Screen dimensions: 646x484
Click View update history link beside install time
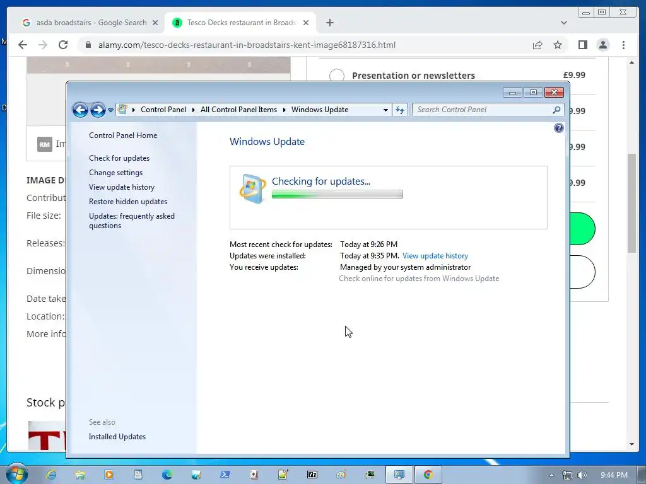(435, 256)
